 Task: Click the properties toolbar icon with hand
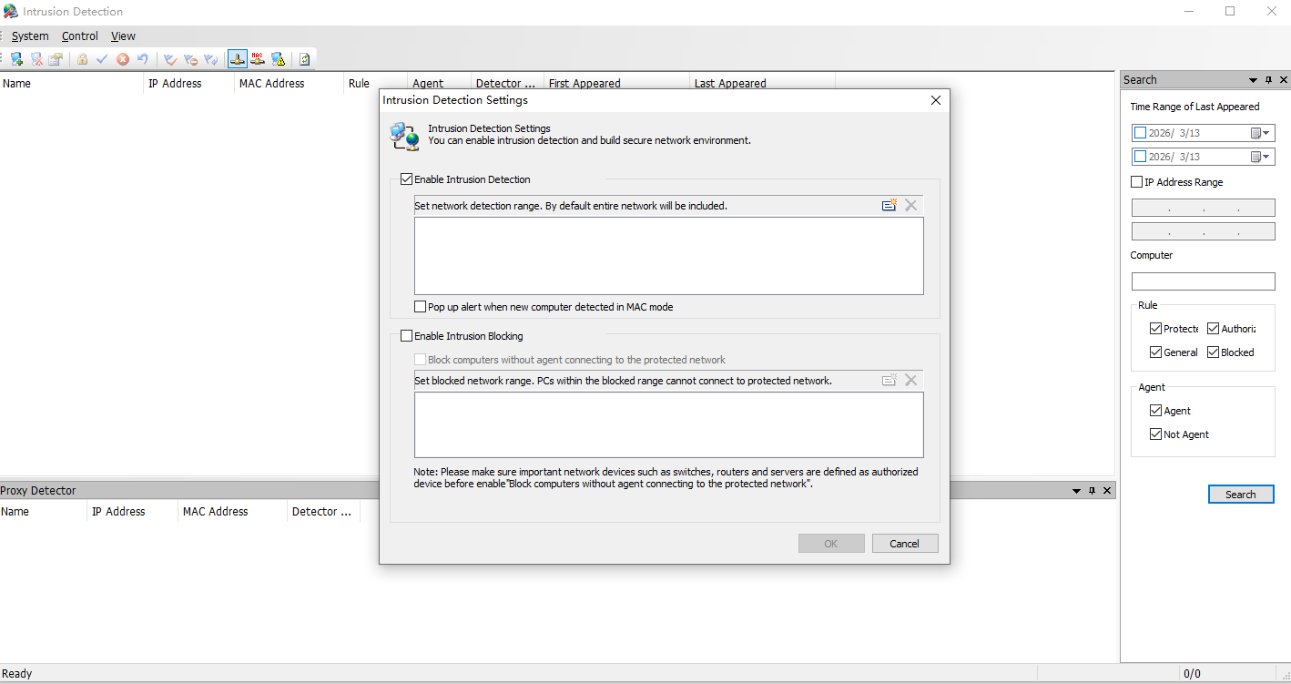tap(56, 59)
